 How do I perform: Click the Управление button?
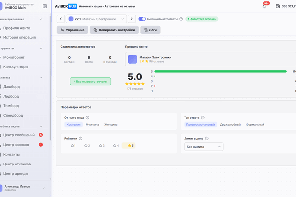tap(73, 30)
